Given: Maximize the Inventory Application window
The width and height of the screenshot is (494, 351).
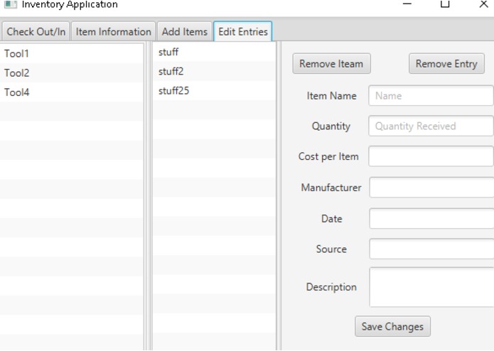Looking at the screenshot, I should click(x=445, y=4).
